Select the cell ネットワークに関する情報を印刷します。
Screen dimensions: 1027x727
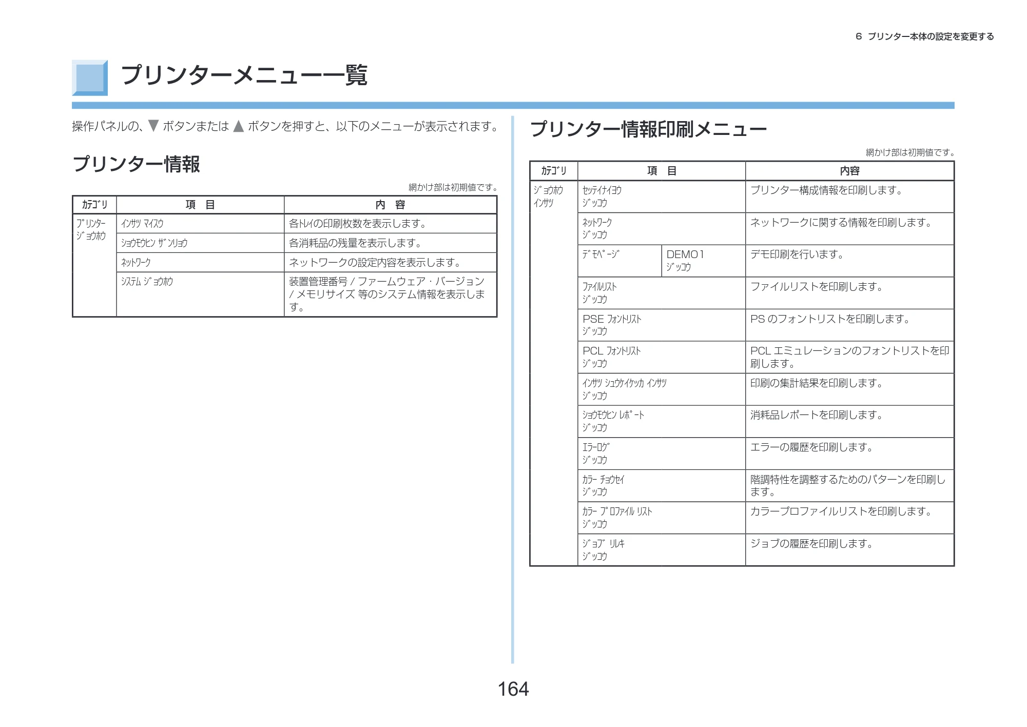(x=850, y=229)
